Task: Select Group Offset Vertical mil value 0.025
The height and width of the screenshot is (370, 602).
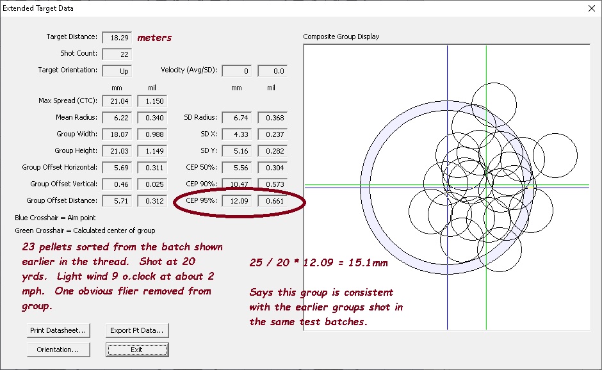Action: pos(152,184)
